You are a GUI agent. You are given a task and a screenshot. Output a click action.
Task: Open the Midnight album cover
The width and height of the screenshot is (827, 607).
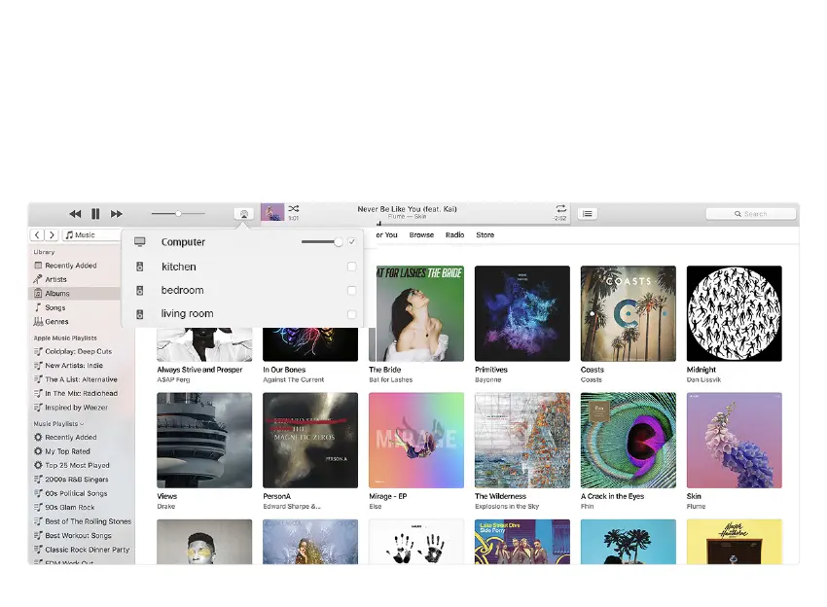coord(735,313)
